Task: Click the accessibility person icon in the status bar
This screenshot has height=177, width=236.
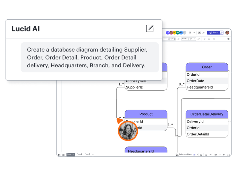Action: point(206,155)
